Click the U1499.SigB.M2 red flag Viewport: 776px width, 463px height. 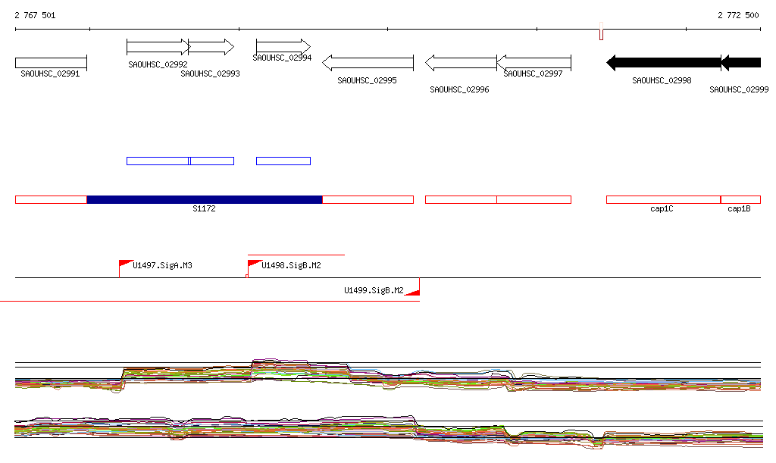(412, 292)
